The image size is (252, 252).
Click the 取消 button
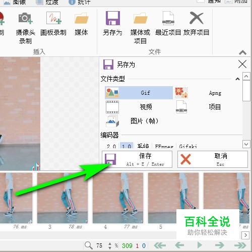213,159
